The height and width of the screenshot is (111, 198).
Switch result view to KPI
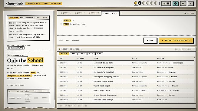99,54
